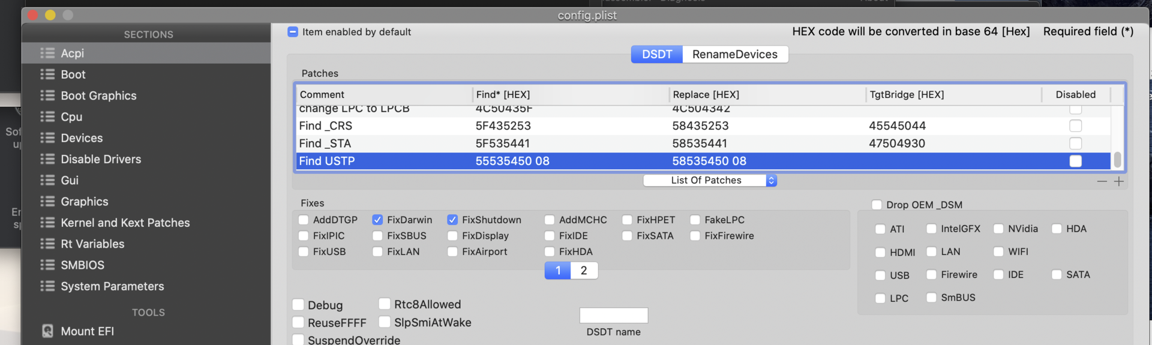Tick the NVidia DSM checkbox
The height and width of the screenshot is (345, 1152).
(998, 229)
